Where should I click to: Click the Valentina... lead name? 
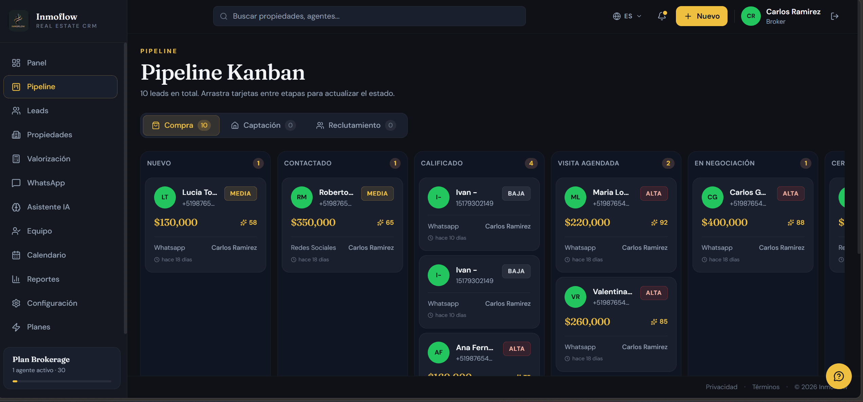pyautogui.click(x=612, y=292)
